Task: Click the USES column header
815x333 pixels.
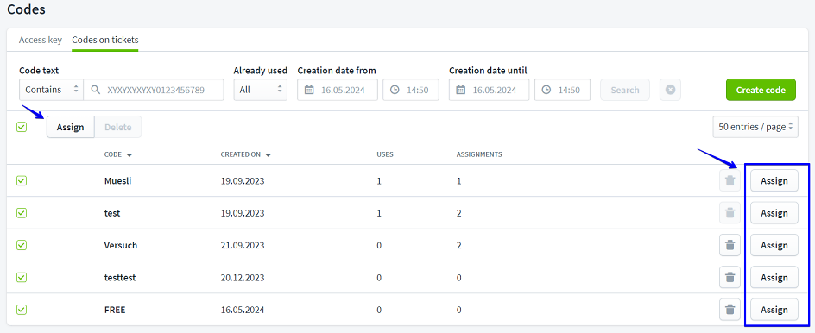Action: click(385, 154)
